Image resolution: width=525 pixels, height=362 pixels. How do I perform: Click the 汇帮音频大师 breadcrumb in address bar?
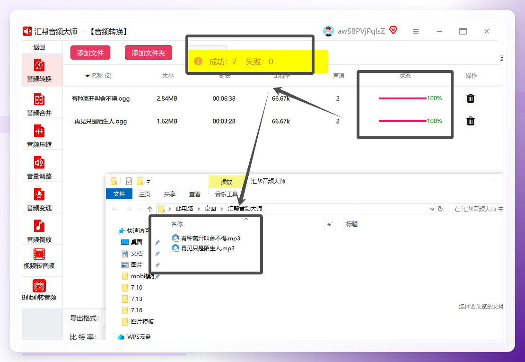click(245, 209)
